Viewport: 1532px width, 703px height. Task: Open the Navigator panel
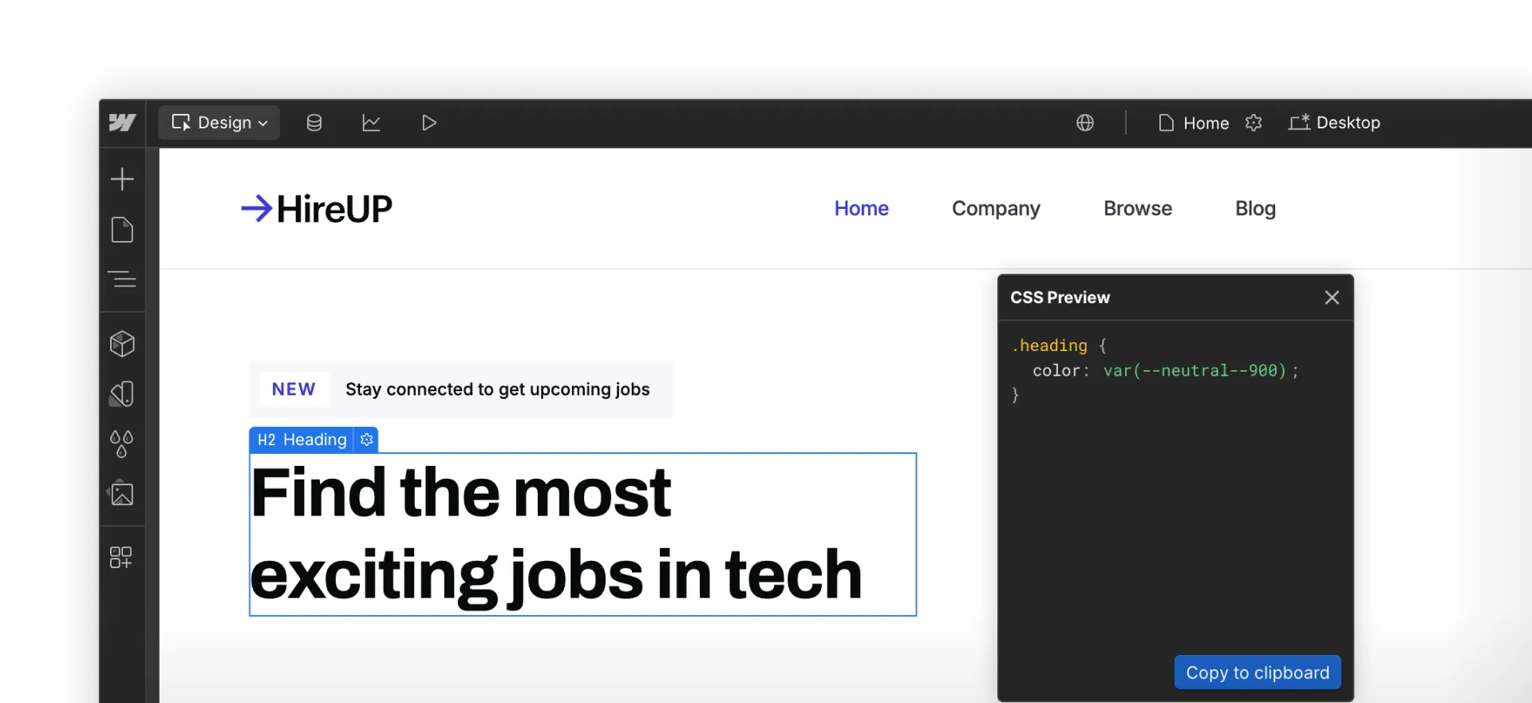tap(122, 279)
